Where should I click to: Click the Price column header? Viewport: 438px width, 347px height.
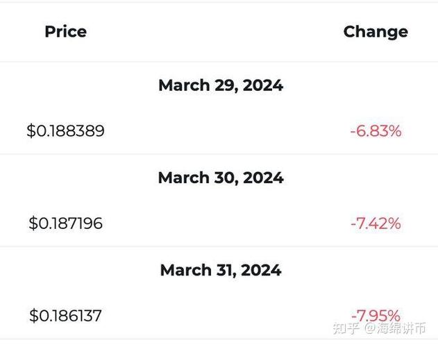tap(66, 31)
